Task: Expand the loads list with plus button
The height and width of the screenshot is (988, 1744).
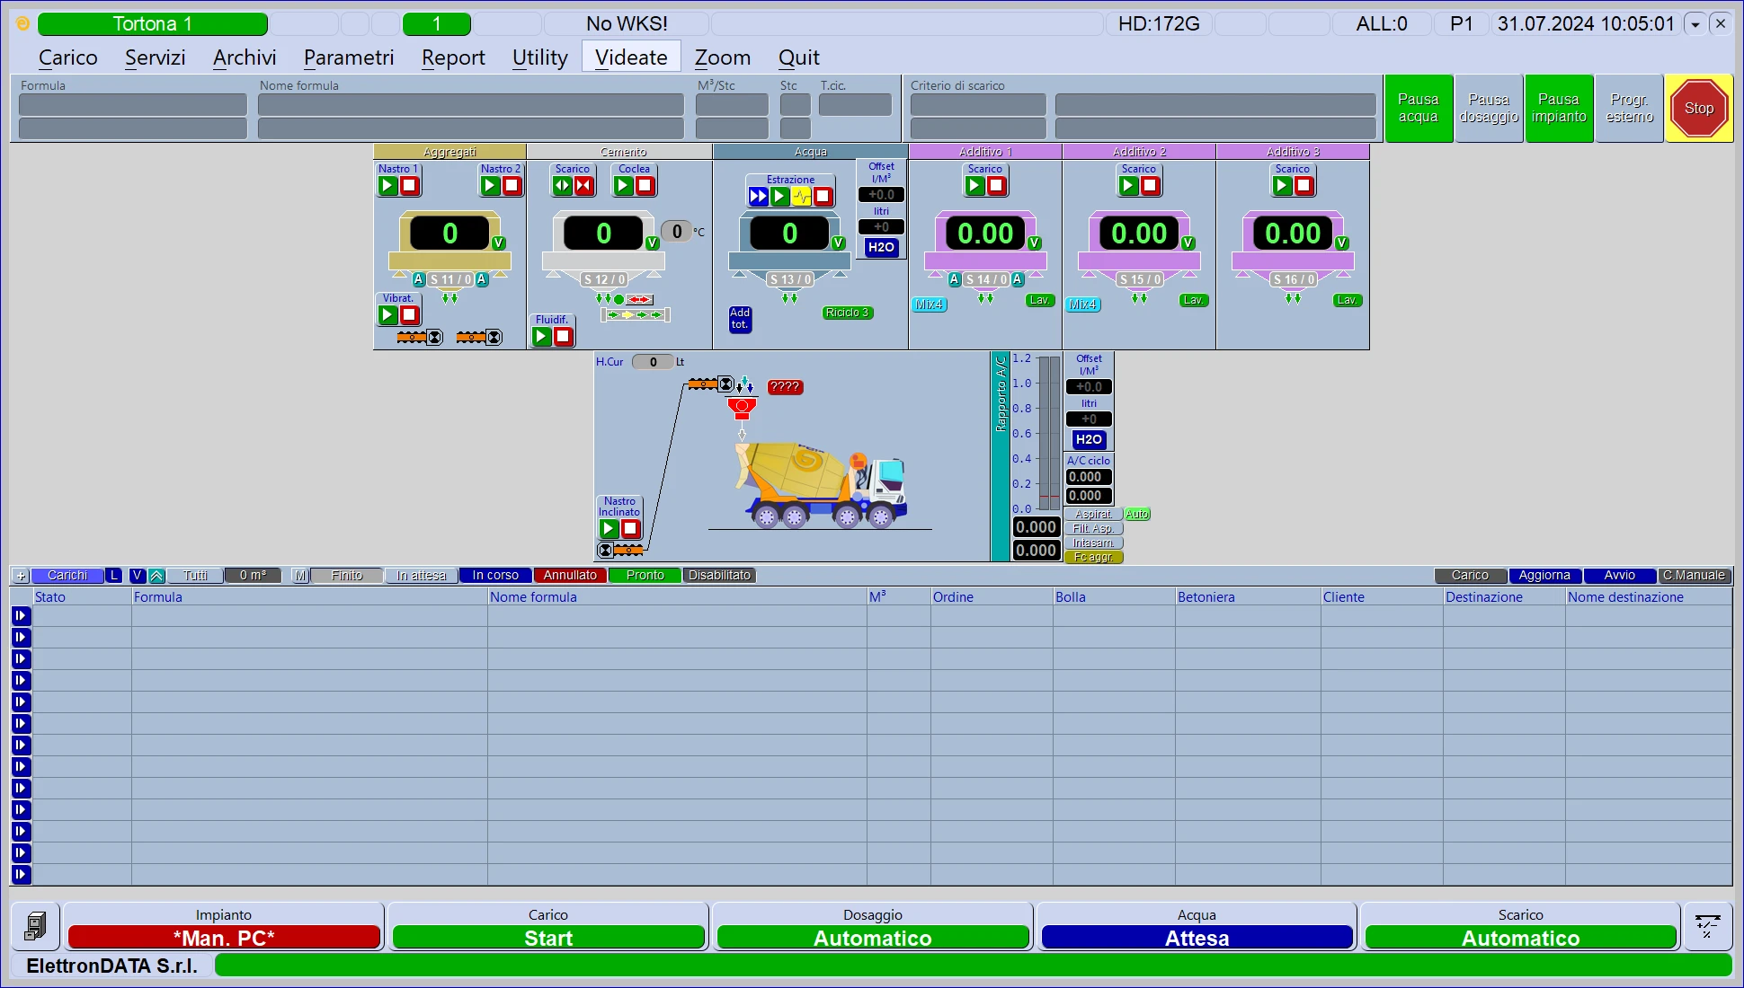Action: pos(21,576)
